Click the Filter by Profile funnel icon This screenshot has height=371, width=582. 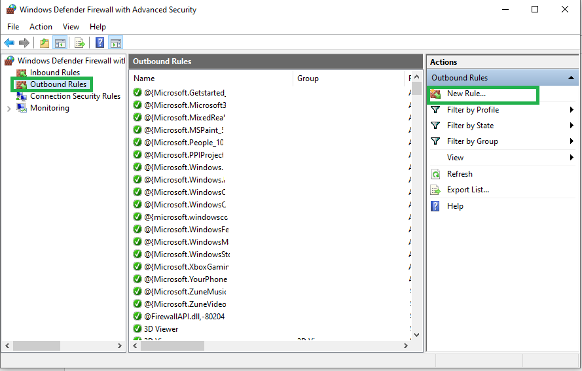(435, 110)
